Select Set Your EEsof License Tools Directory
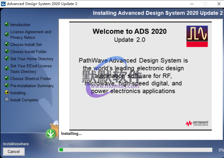The width and height of the screenshot is (224, 158). pos(31,69)
